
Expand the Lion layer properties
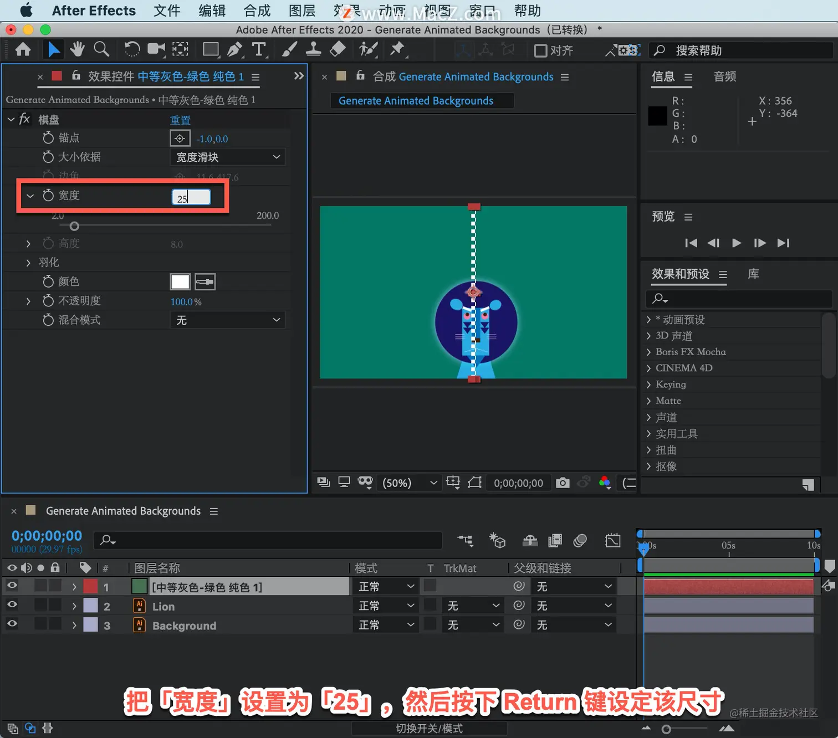click(74, 606)
